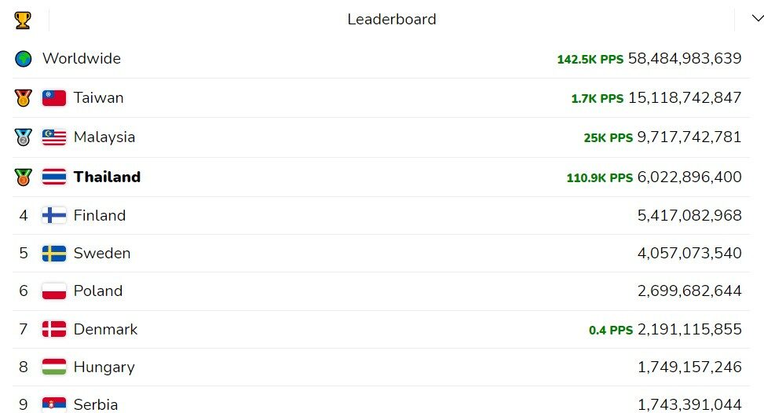Click the Sweden flag icon
Screen dimensions: 764x413
[x=54, y=254]
